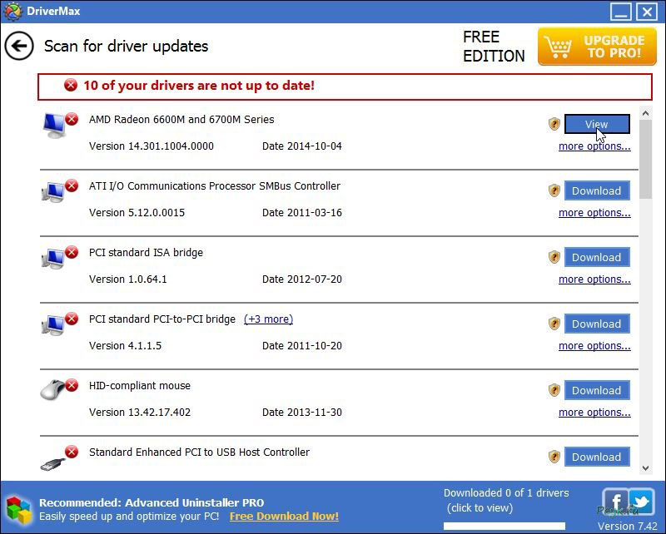The width and height of the screenshot is (666, 534).
Task: Click the device icon for PCI standard ISA bridge
Action: [x=53, y=259]
